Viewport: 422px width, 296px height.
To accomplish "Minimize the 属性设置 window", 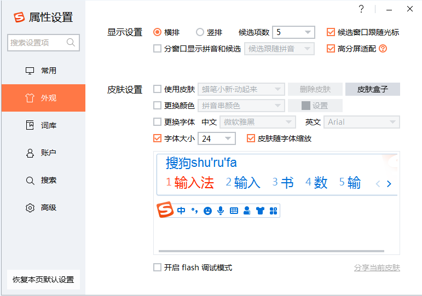I will [x=389, y=10].
